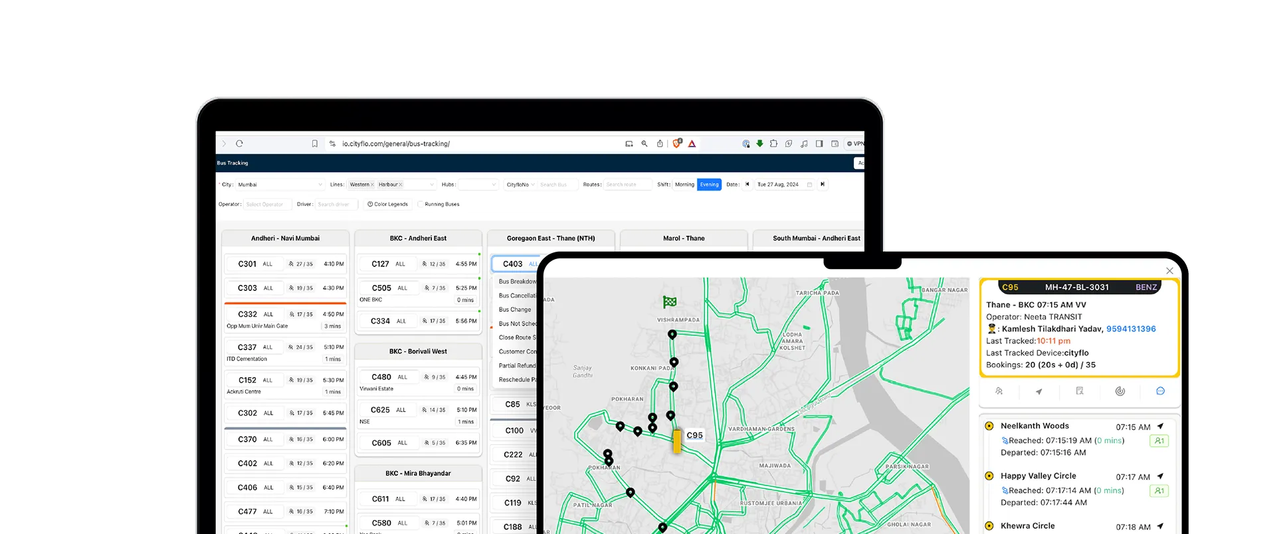Open the document search tab for C95
Screen dimensions: 1287x534
[x=1080, y=391]
